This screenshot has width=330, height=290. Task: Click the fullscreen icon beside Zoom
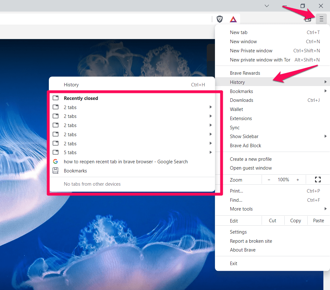pos(318,180)
